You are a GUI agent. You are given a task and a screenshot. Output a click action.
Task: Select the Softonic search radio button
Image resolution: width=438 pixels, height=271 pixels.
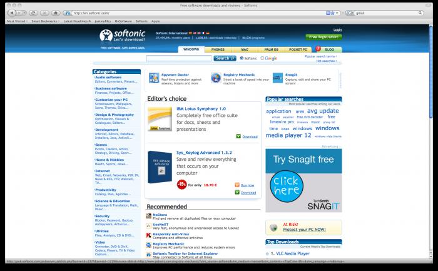click(242, 58)
